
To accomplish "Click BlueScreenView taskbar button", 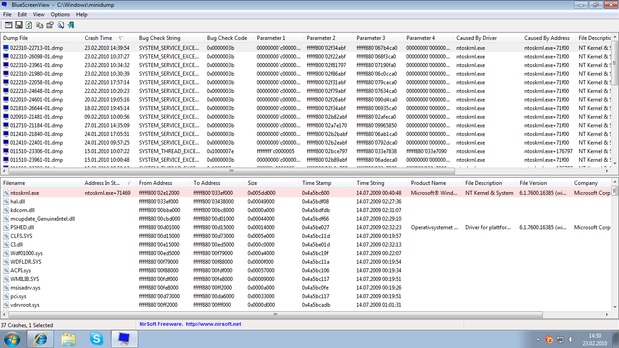I will 124,339.
